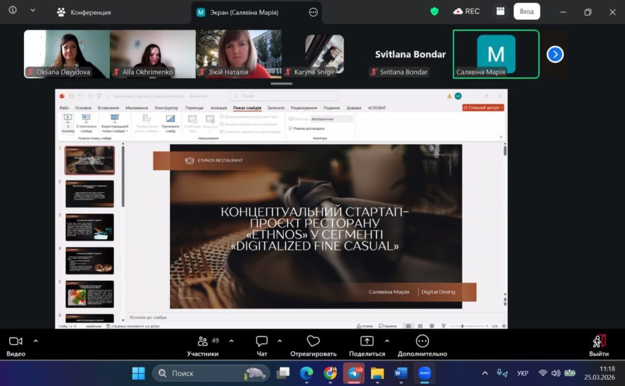The image size is (625, 386).
Task: Click the Video camera icon in Zoom toolbar
Action: pyautogui.click(x=16, y=341)
